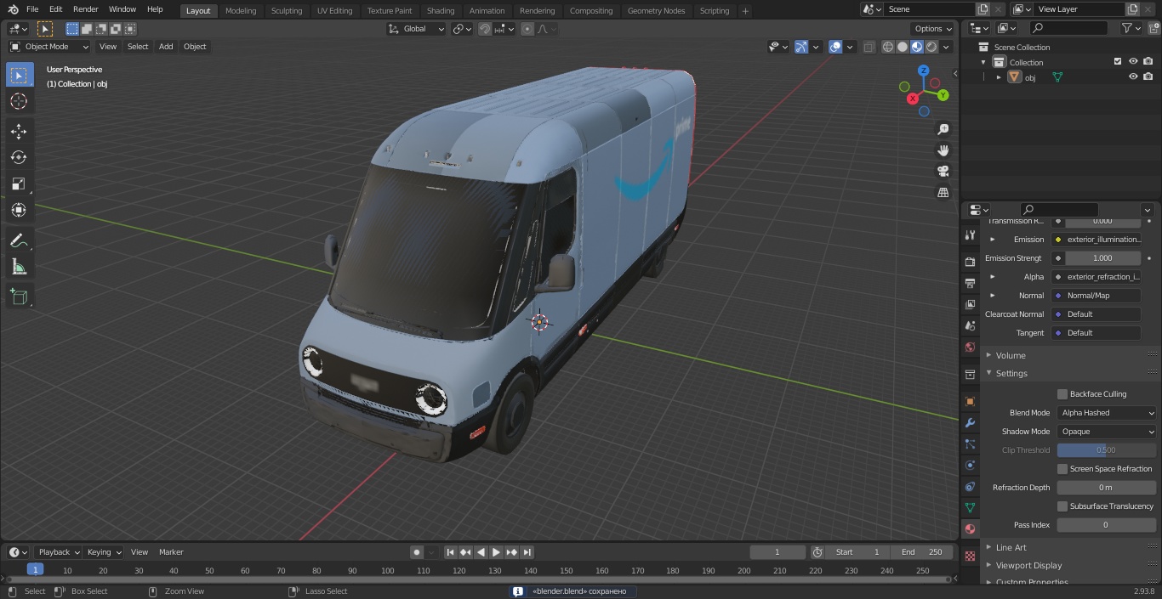Screen dimensions: 1162x599
Task: Toggle the camera view icon
Action: (943, 172)
